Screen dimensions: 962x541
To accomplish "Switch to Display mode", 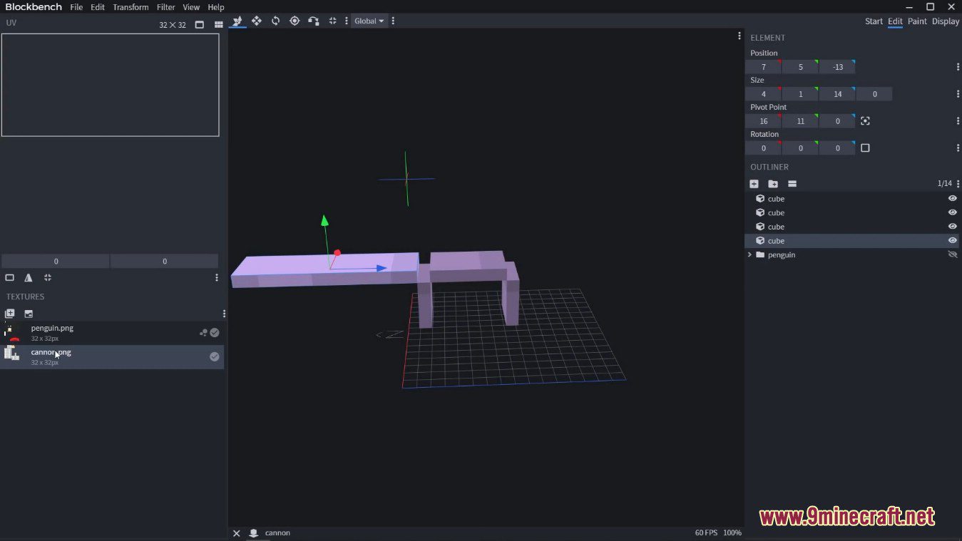I will (x=945, y=21).
